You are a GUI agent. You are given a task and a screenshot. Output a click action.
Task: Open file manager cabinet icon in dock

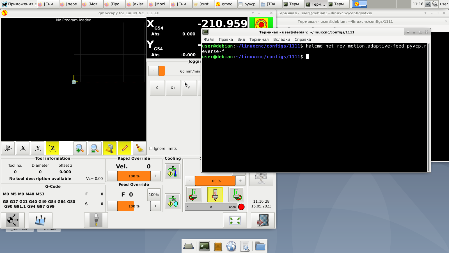tap(218, 247)
